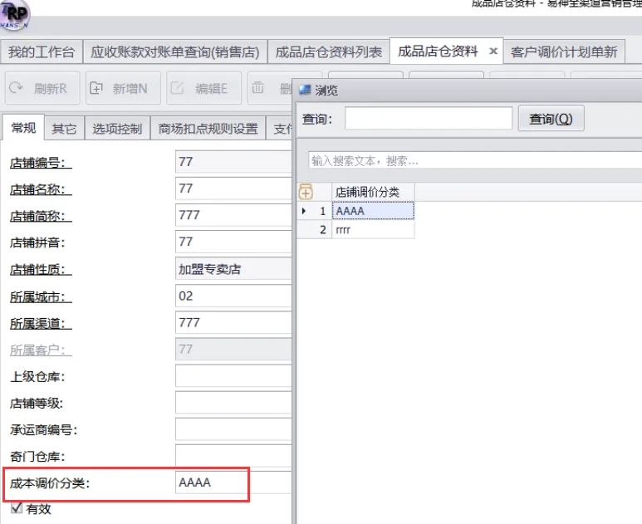The width and height of the screenshot is (642, 524).
Task: Open the 选项控制 tab
Action: (x=117, y=129)
